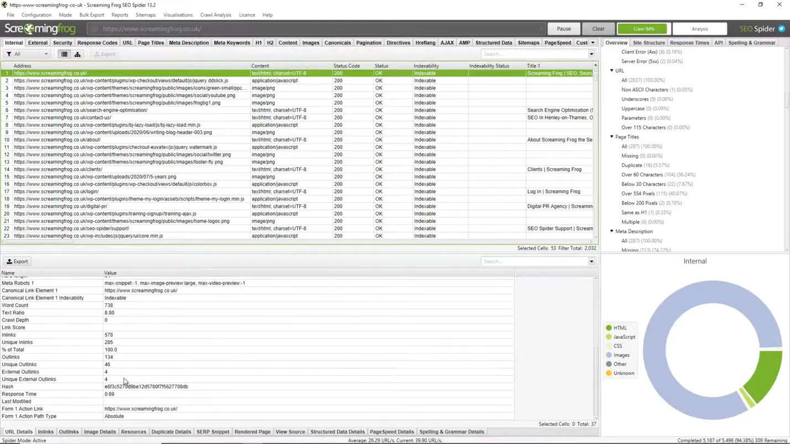This screenshot has width=790, height=444.
Task: Collapse the Page Titles section
Action: 612,137
